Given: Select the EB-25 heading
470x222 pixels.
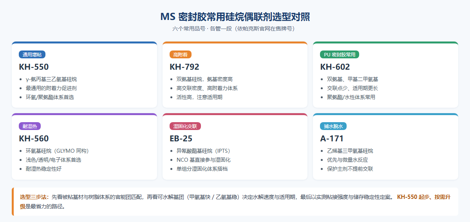Looking at the screenshot, I should (181, 138).
